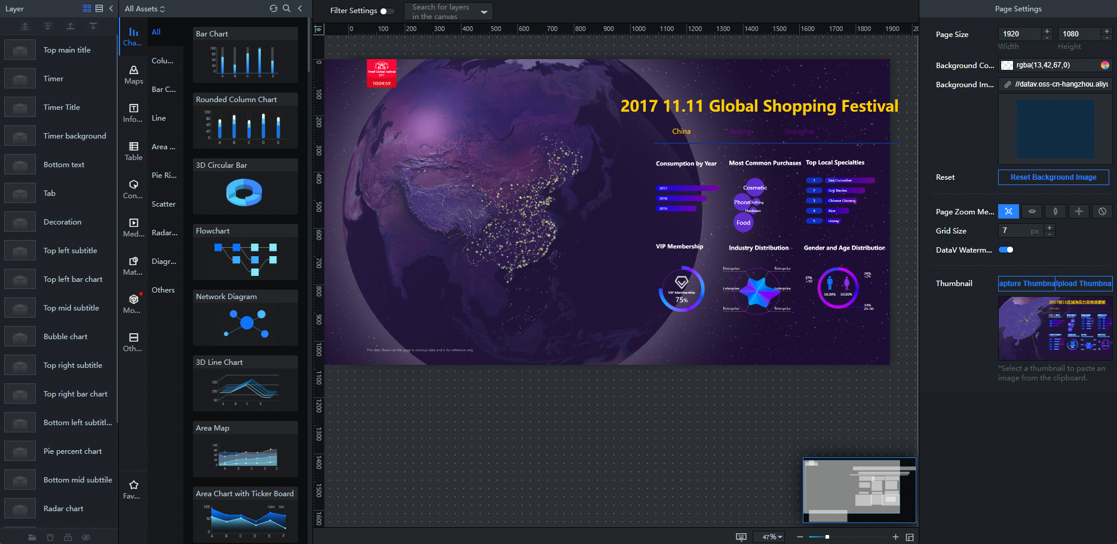Increase grid size with the stepper

(x=1050, y=228)
